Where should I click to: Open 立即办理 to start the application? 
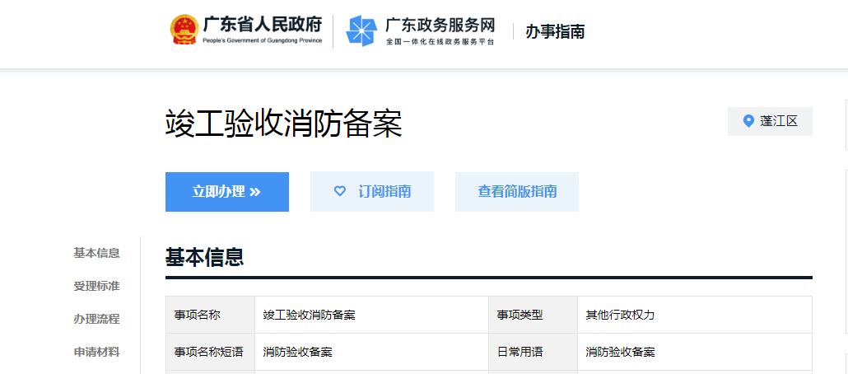(227, 192)
